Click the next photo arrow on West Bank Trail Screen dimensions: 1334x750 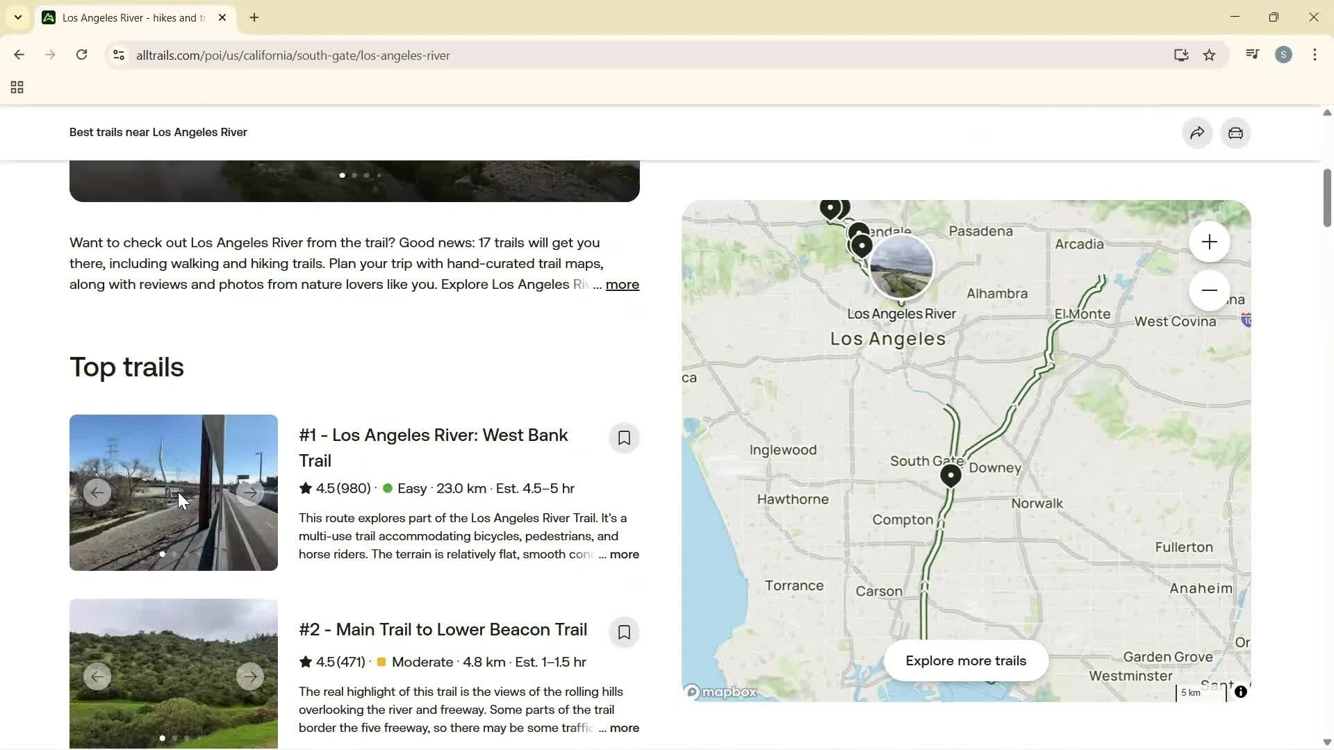tap(249, 492)
